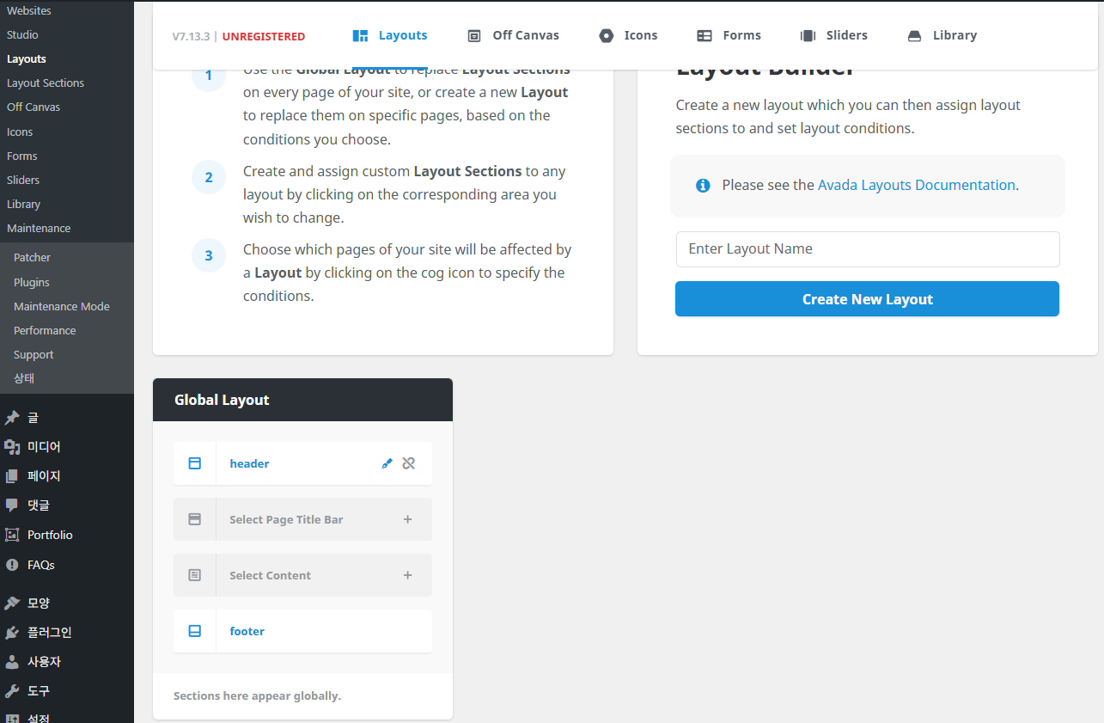This screenshot has height=723, width=1104.
Task: Click the pencil edit icon on header row
Action: click(x=387, y=463)
